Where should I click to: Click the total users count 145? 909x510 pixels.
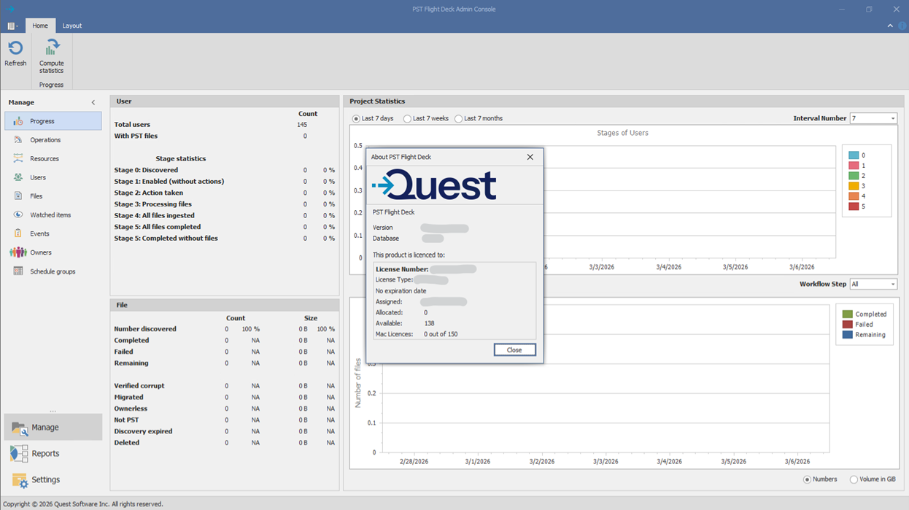pyautogui.click(x=302, y=125)
